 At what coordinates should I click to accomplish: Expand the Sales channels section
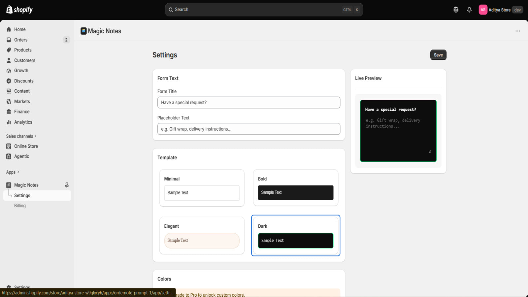coord(21,136)
